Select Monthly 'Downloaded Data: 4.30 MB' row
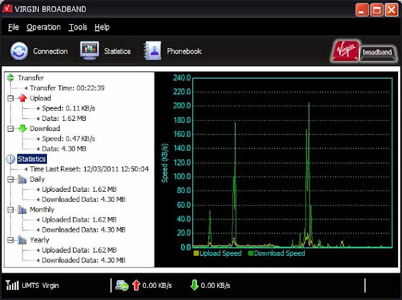 pos(84,230)
